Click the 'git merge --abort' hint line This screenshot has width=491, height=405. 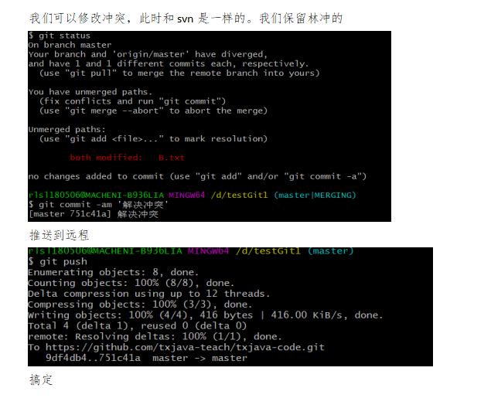tap(153, 111)
